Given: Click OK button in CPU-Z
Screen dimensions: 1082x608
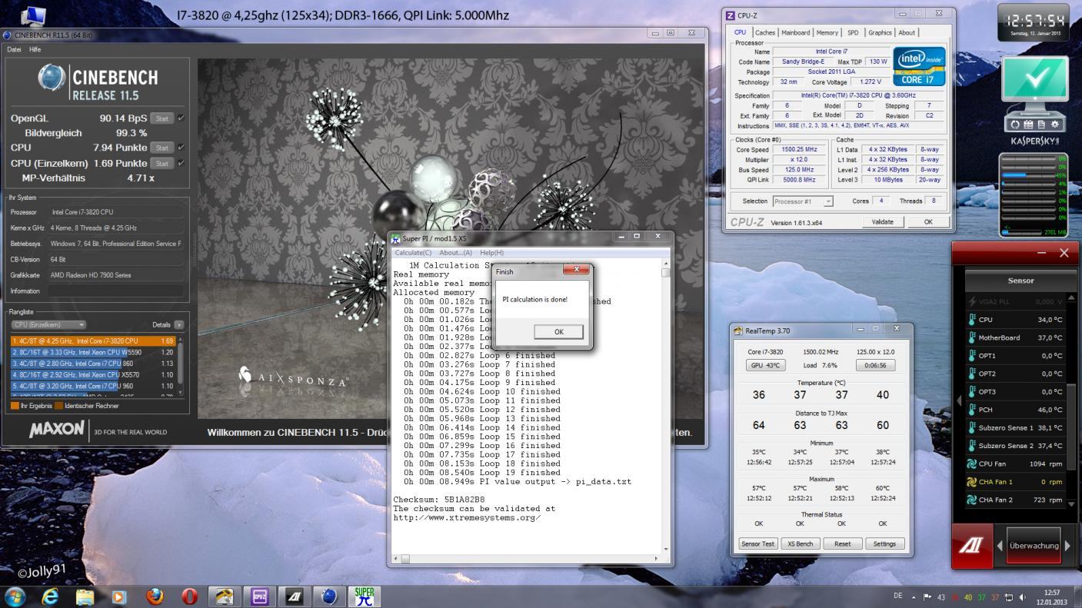Looking at the screenshot, I should (x=928, y=221).
